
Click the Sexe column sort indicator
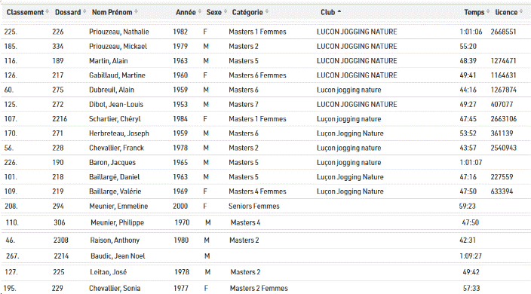226,12
